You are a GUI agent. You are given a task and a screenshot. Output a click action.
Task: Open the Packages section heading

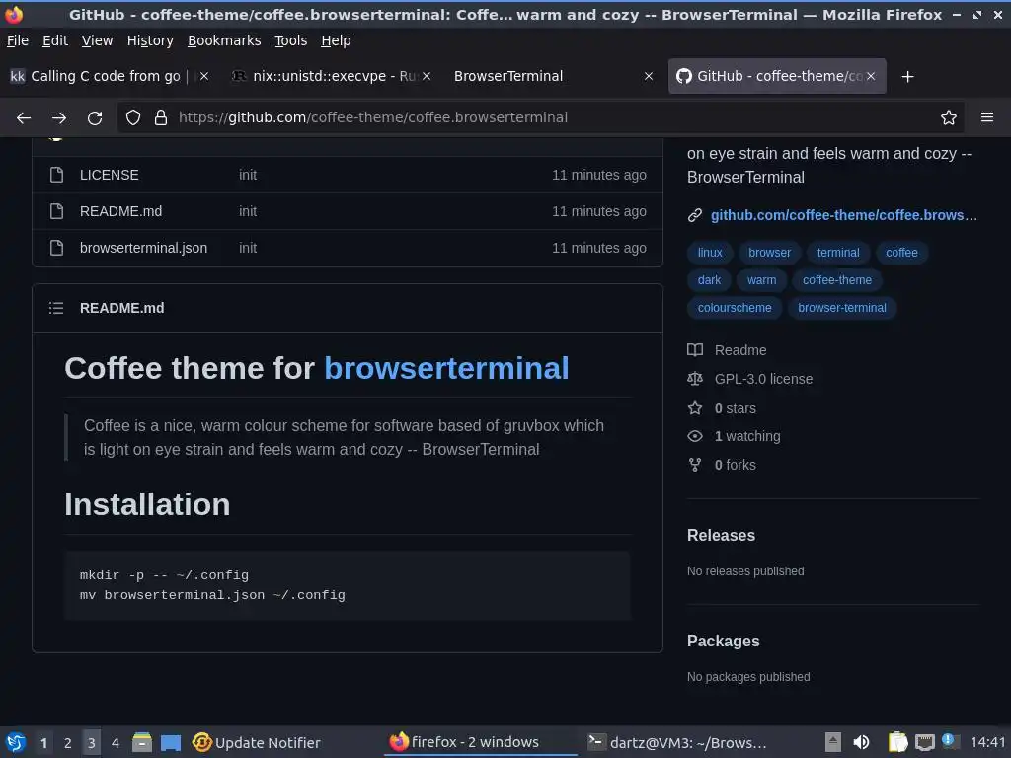724,642
